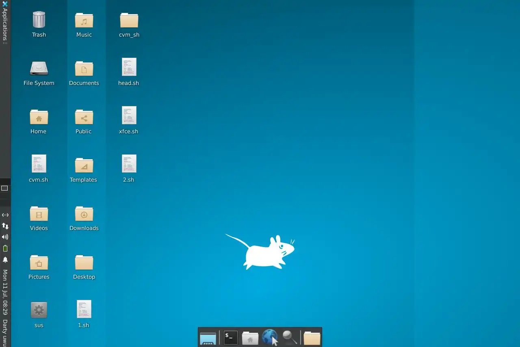Select the cvm.sh script file icon
The width and height of the screenshot is (520, 347).
(39, 164)
